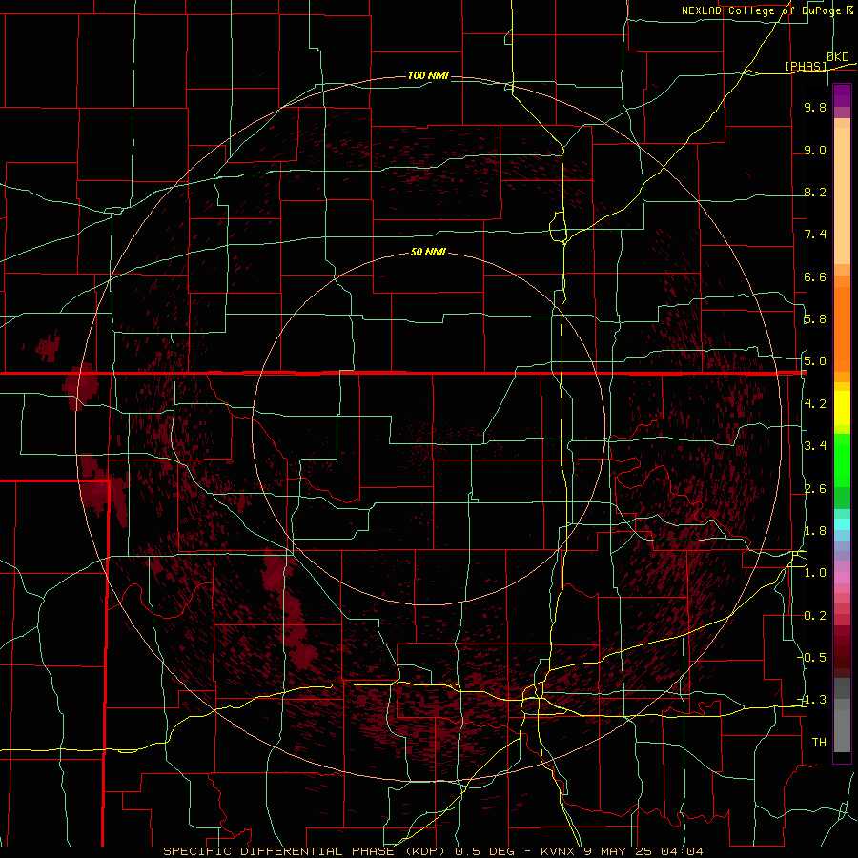Click the "[PHAS]" legend heading
This screenshot has width=858, height=858.
(x=807, y=66)
